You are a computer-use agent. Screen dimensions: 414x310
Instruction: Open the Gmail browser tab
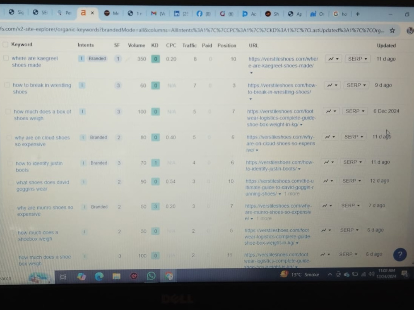[158, 14]
